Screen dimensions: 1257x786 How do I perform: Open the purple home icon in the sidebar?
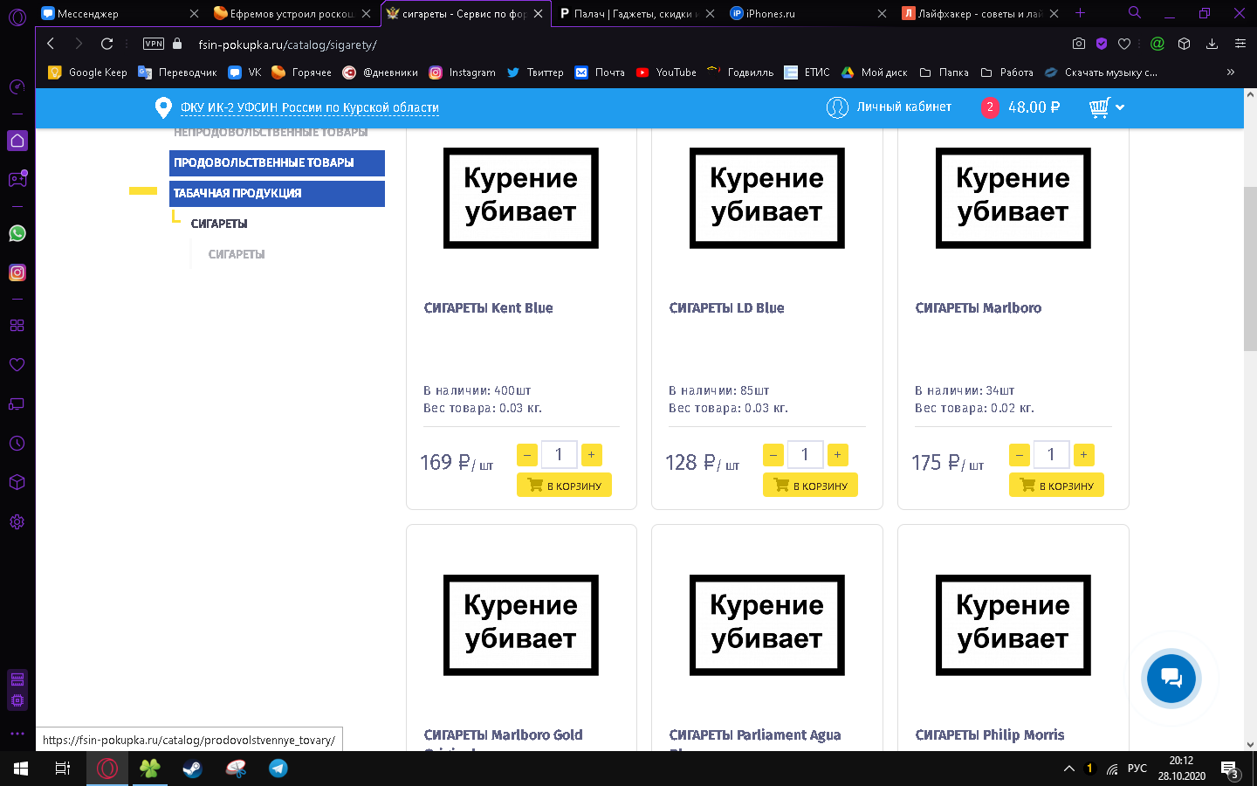click(x=17, y=141)
